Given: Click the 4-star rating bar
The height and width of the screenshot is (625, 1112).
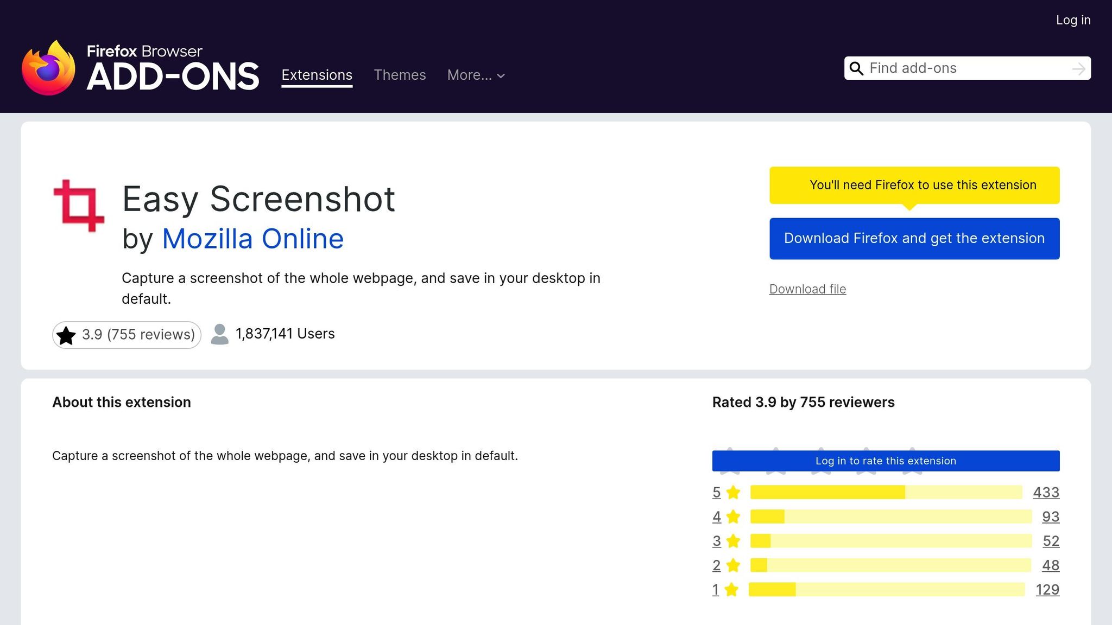Looking at the screenshot, I should click(891, 516).
